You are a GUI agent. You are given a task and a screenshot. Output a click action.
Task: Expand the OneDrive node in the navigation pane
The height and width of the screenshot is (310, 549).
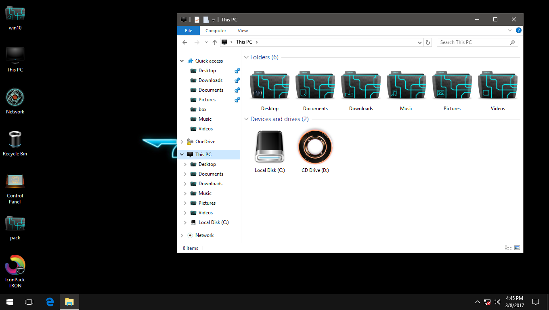[x=182, y=142]
